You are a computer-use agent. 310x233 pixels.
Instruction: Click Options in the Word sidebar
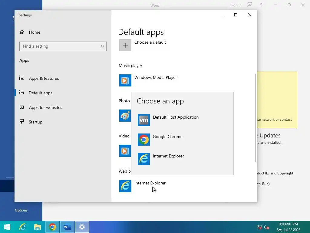tap(21, 210)
